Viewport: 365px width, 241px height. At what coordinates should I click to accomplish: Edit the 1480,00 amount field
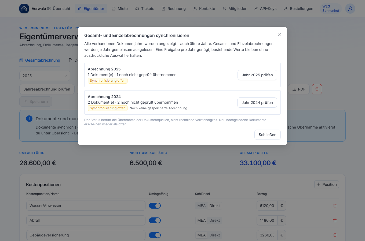click(x=267, y=220)
